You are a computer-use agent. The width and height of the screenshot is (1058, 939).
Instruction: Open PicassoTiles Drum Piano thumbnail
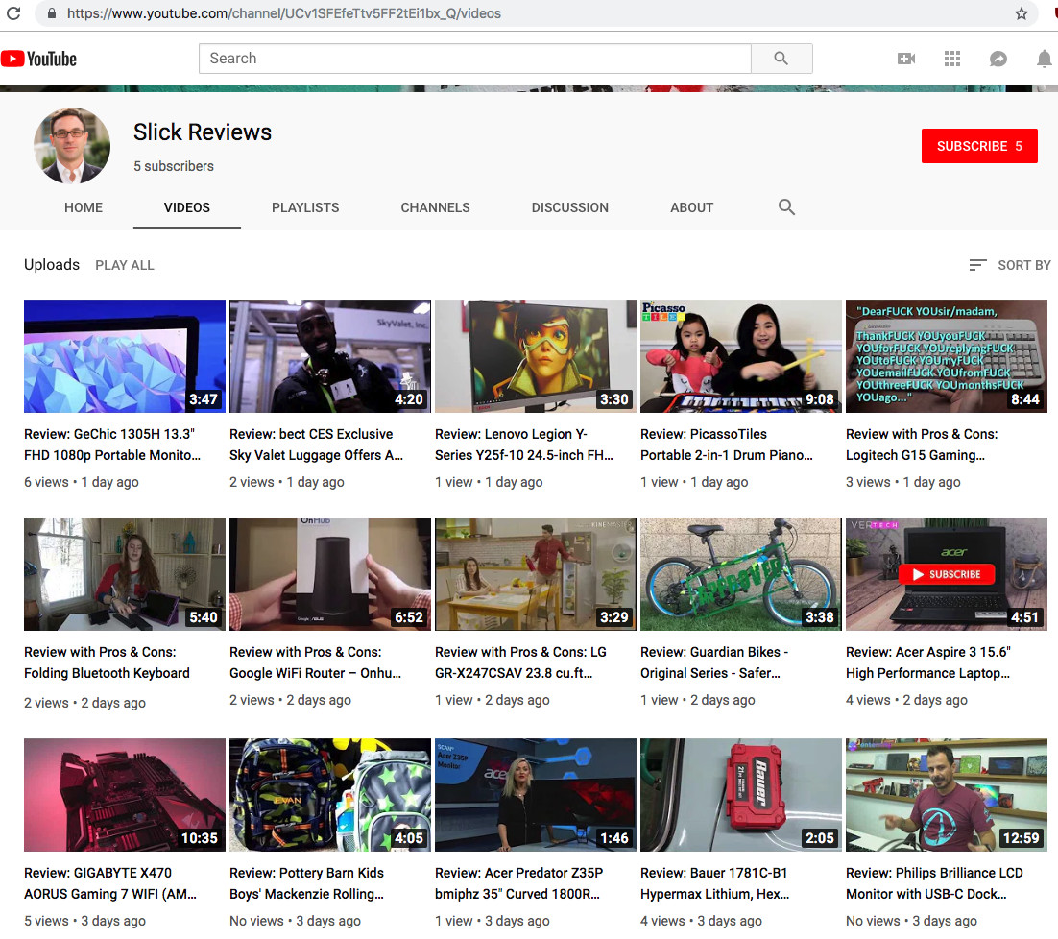[741, 356]
